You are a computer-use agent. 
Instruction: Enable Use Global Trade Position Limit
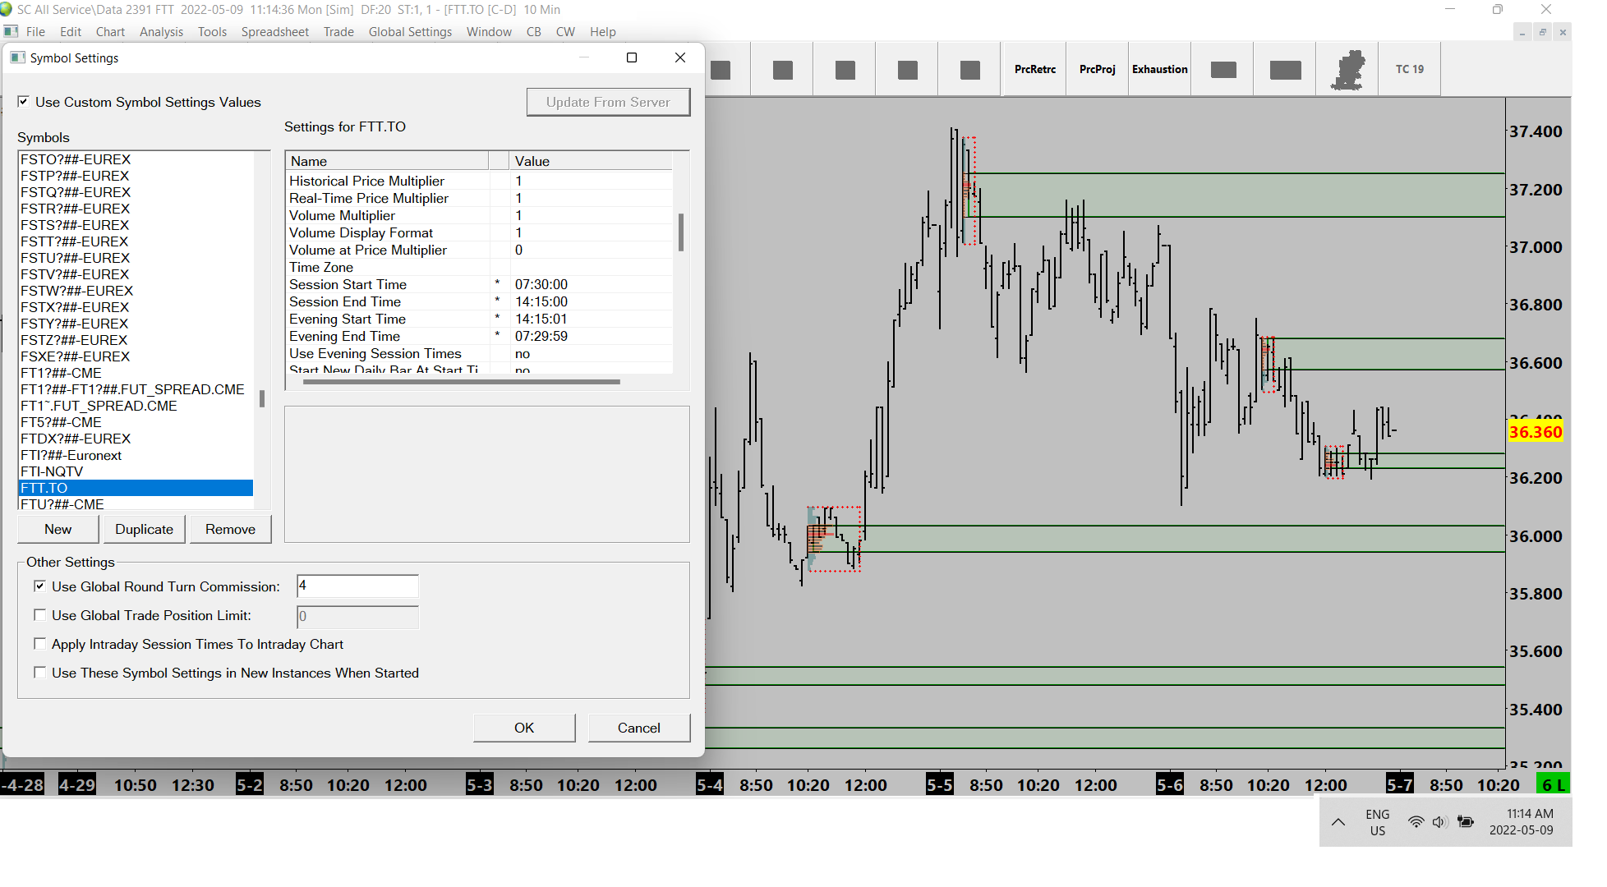39,615
